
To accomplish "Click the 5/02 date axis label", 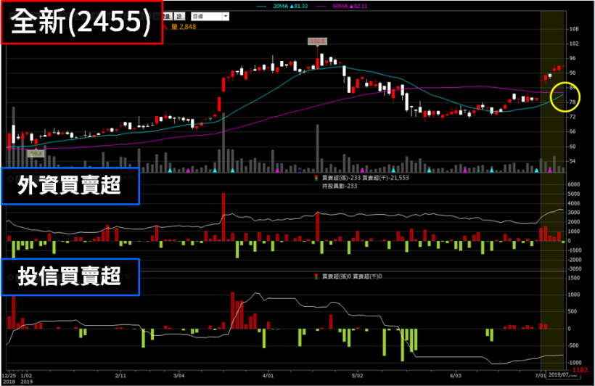I will pos(358,376).
